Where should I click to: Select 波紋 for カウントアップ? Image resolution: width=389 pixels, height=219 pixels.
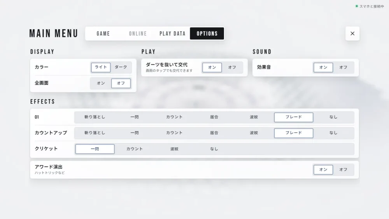tap(254, 133)
